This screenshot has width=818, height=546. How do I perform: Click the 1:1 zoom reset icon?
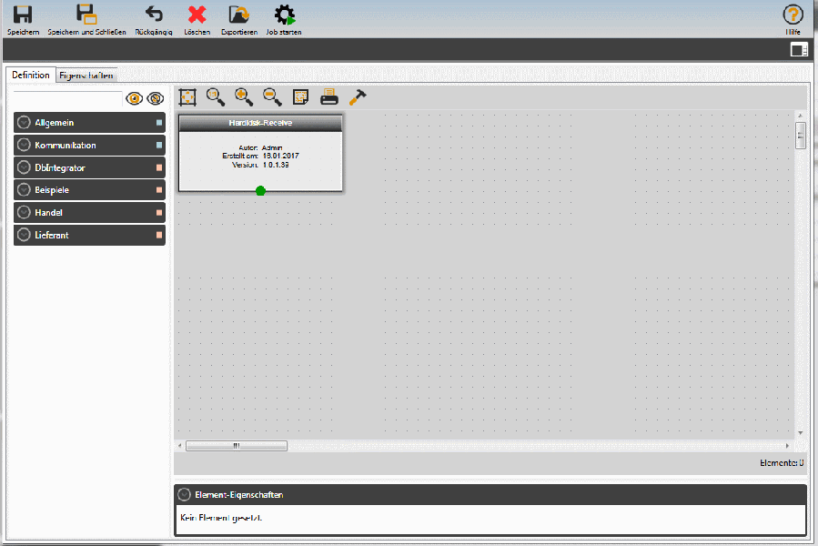click(x=215, y=97)
